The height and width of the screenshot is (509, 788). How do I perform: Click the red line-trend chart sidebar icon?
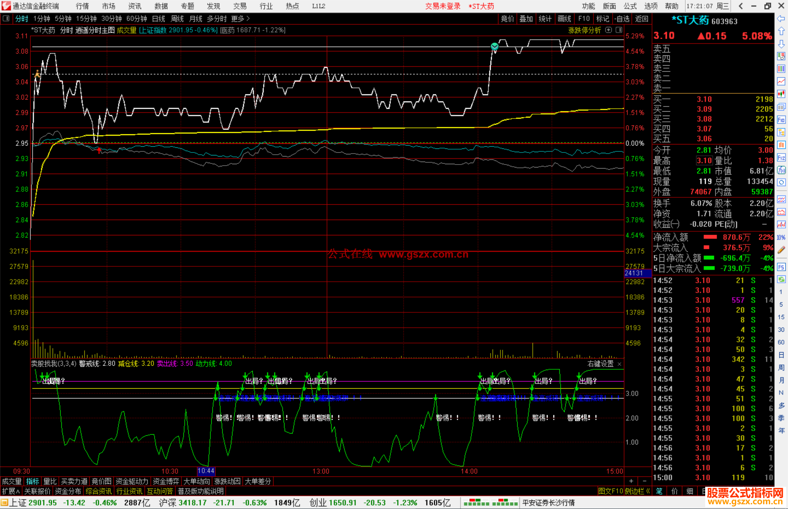(x=781, y=81)
